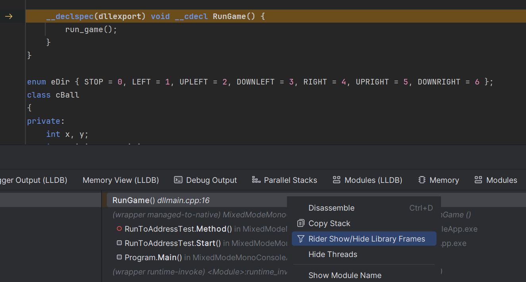Viewport: 526px width, 282px height.
Task: Click the execution pointer arrow in the gutter
Action: point(8,16)
